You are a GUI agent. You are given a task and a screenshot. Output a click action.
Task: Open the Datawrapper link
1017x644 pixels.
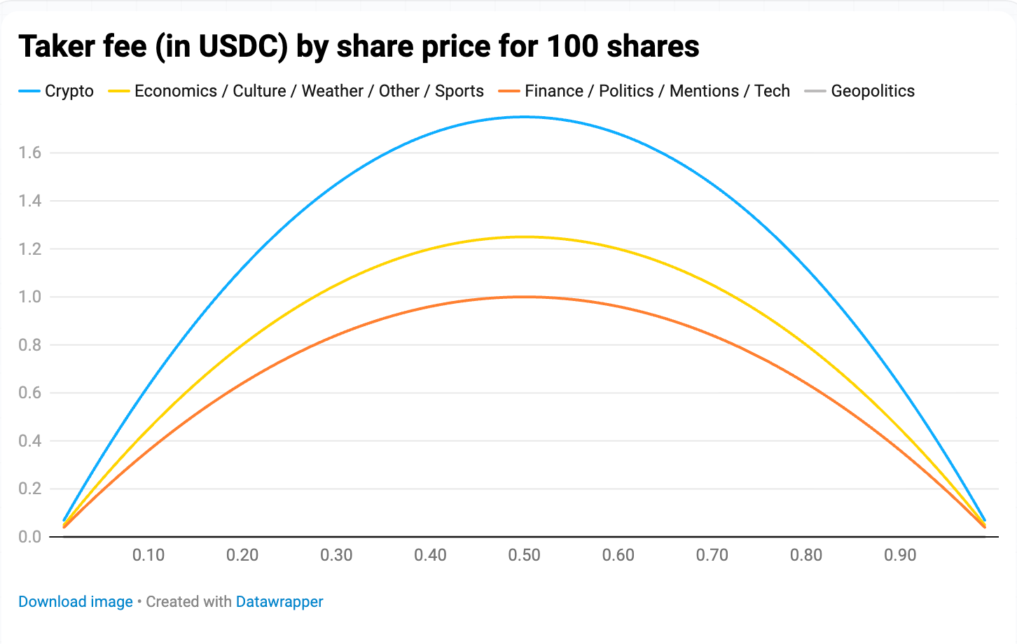279,602
